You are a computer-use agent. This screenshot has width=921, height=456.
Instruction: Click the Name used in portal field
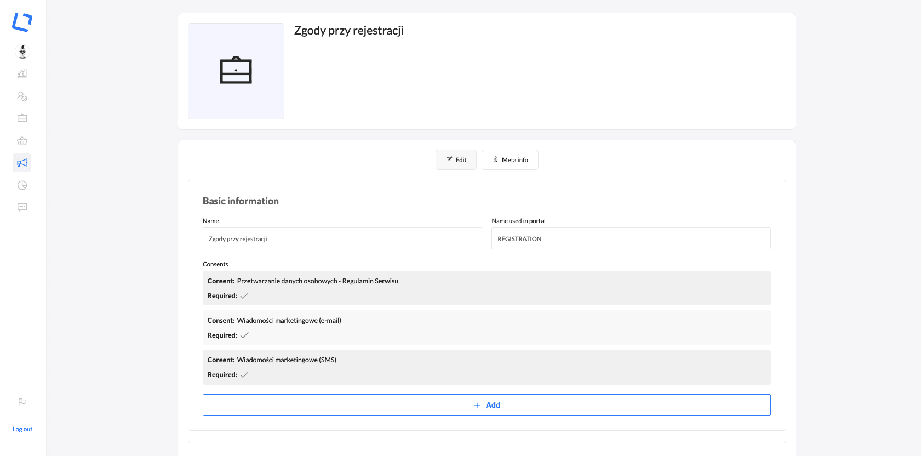[631, 239]
